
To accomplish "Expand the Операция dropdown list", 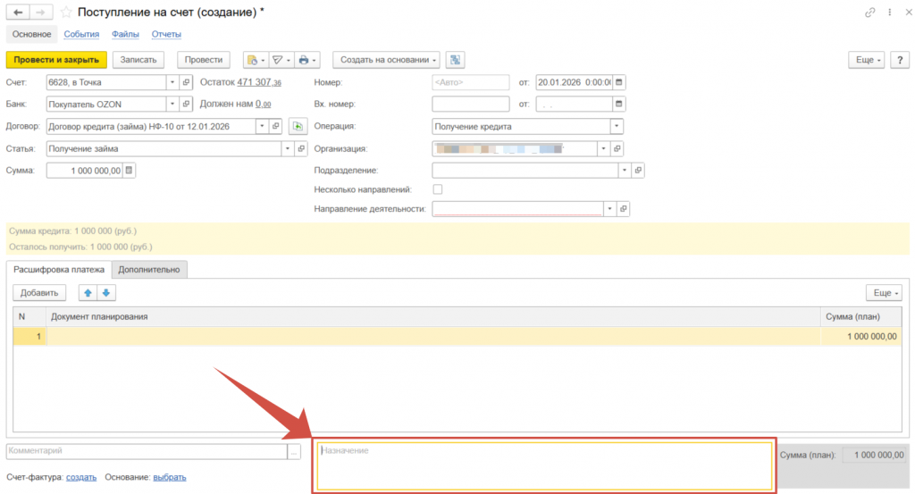I will click(x=616, y=126).
